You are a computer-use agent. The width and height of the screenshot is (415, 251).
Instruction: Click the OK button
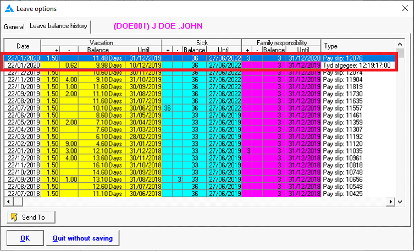tap(25, 238)
